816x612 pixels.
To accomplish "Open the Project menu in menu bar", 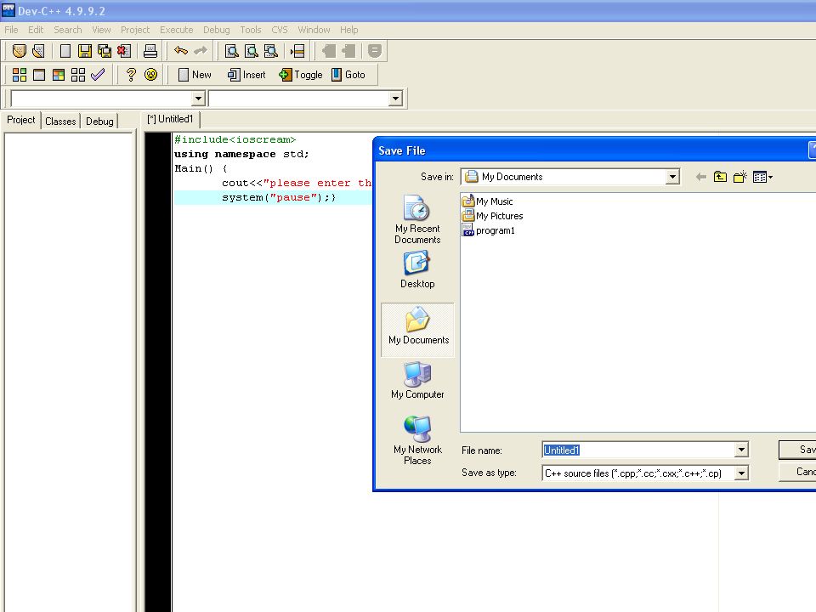I will pyautogui.click(x=135, y=30).
